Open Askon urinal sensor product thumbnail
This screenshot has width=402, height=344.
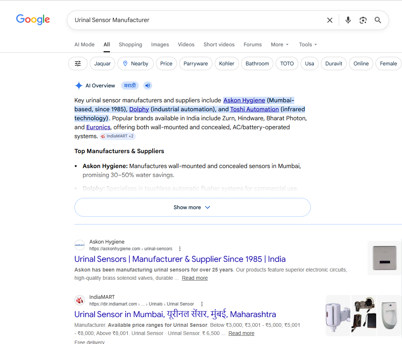tap(384, 258)
